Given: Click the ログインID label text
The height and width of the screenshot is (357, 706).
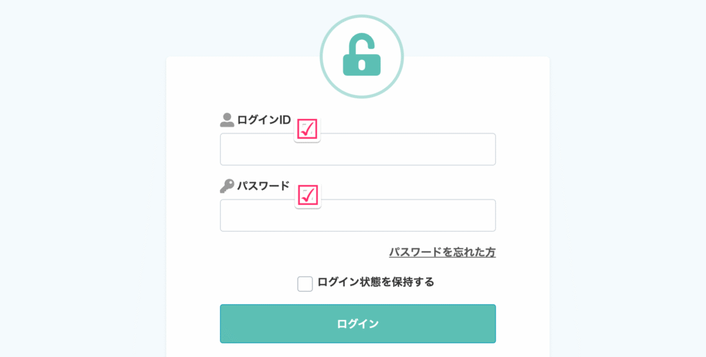Looking at the screenshot, I should click(264, 120).
